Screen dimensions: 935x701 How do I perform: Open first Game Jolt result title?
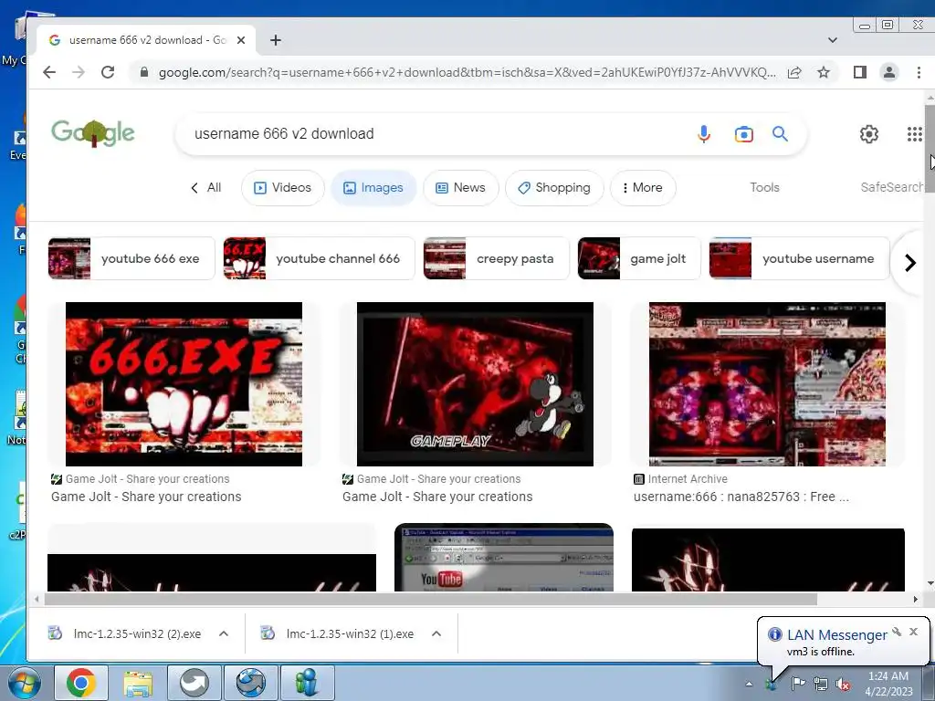(x=146, y=497)
